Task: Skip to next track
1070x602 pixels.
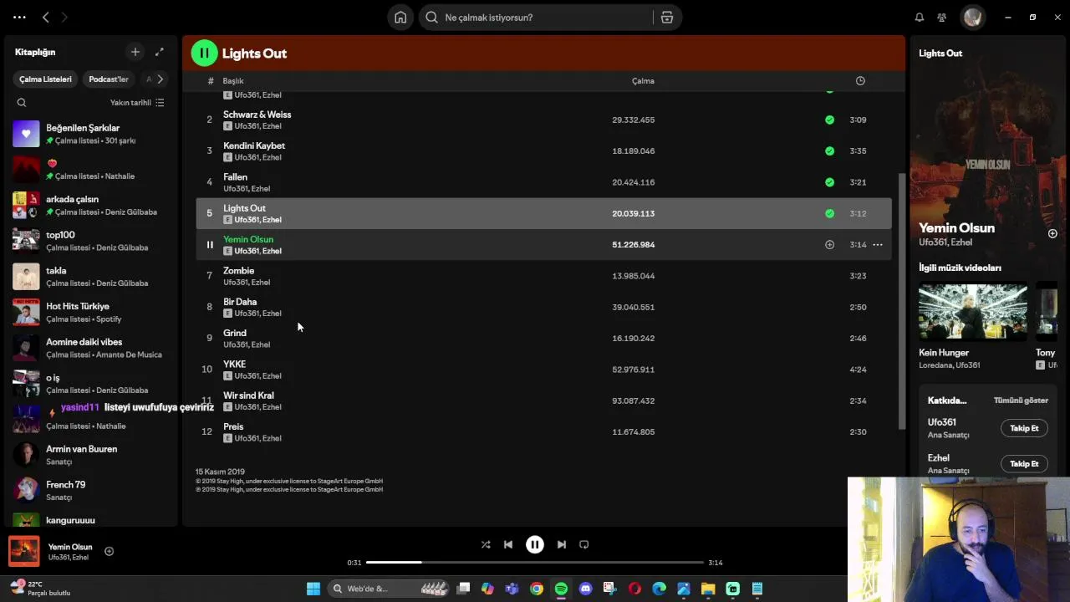Action: [x=562, y=544]
